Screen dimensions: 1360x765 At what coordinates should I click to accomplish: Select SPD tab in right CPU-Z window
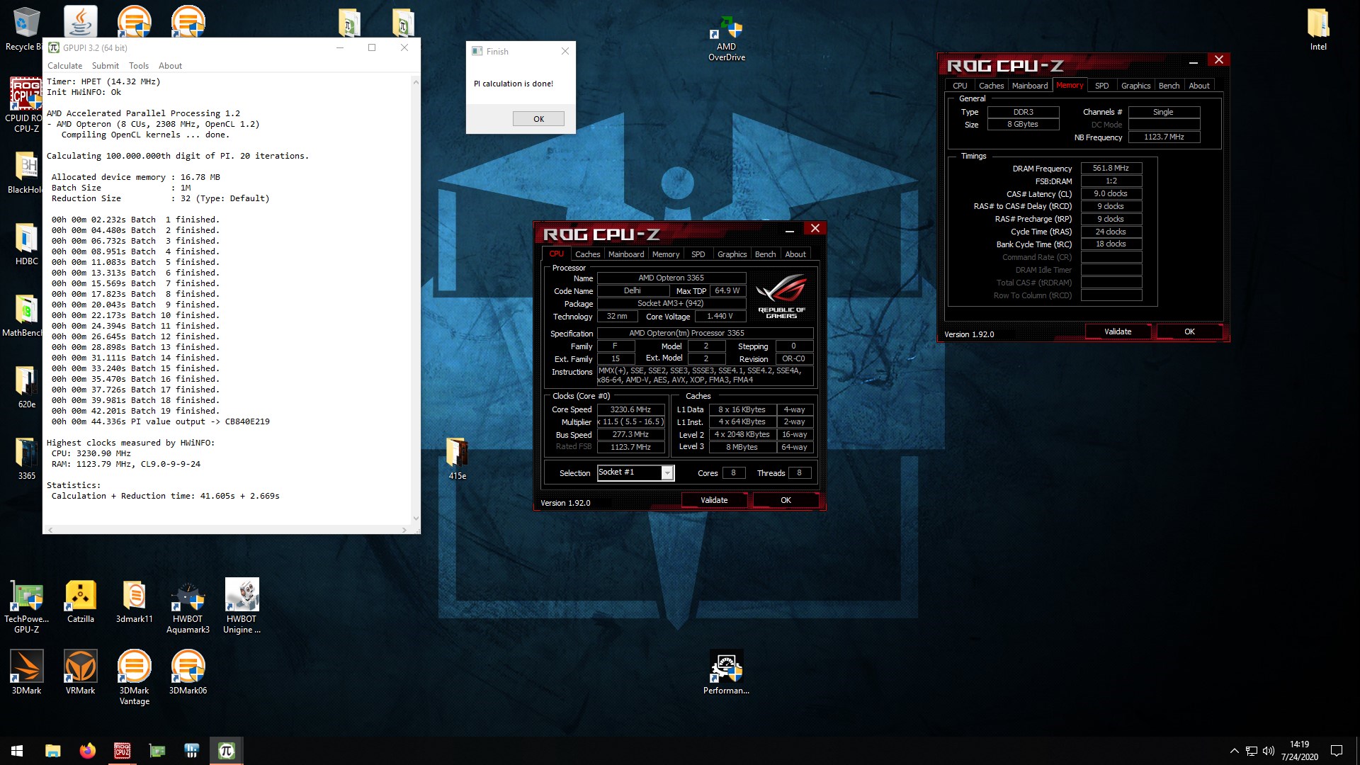[x=1102, y=86]
